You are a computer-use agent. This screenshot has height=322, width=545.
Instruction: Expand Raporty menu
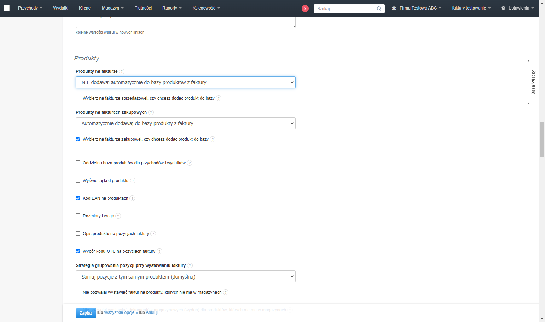point(172,8)
